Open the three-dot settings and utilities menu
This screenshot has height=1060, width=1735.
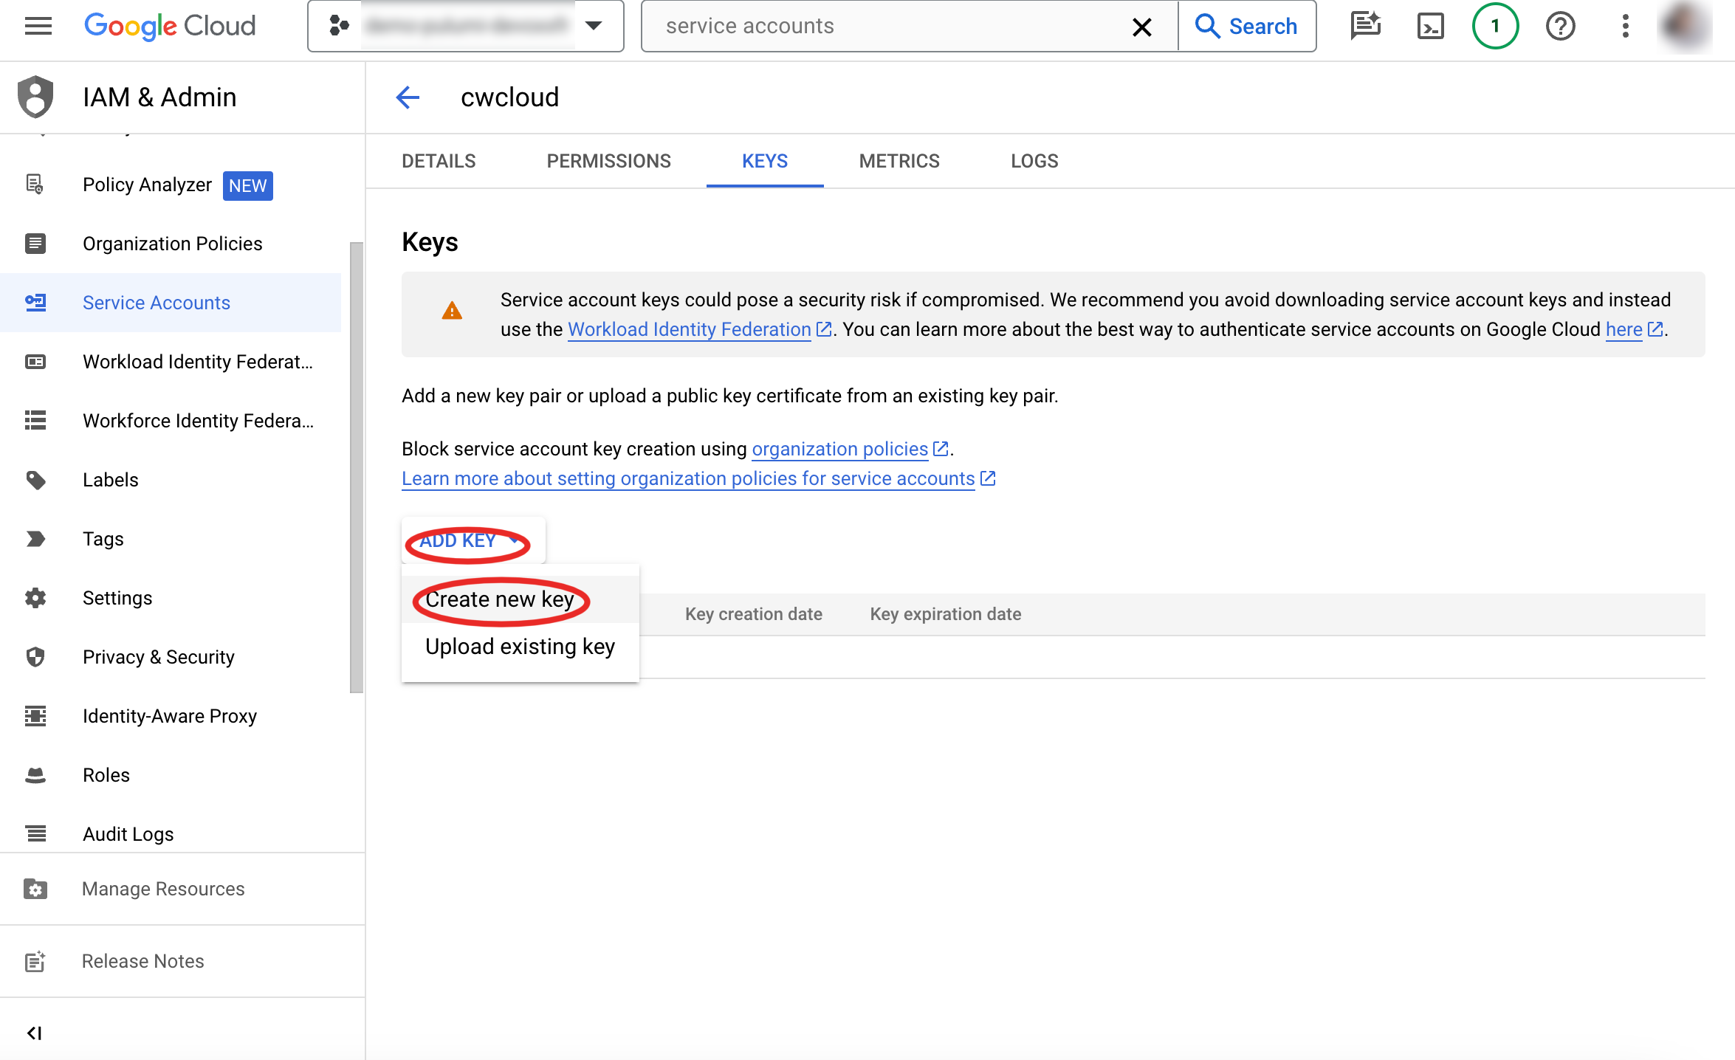pos(1625,27)
